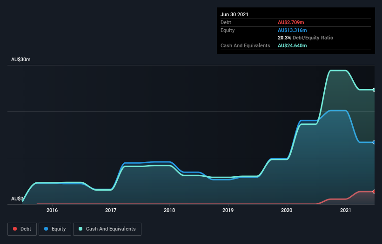Click Cash And Equivalents label in tooltip

(245, 45)
